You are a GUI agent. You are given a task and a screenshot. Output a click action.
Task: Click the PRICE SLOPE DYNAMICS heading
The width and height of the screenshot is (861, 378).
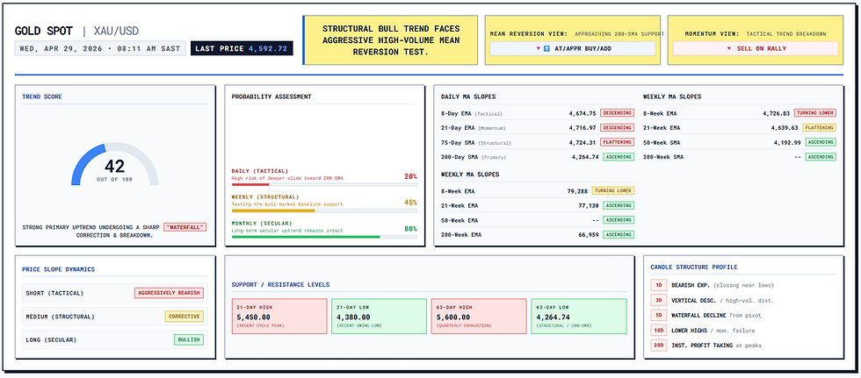click(x=58, y=269)
